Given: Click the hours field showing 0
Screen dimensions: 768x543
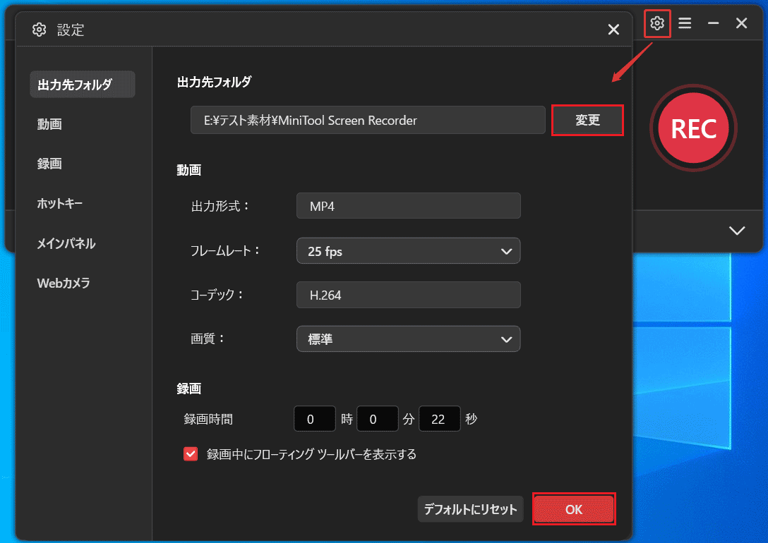Looking at the screenshot, I should [x=314, y=418].
